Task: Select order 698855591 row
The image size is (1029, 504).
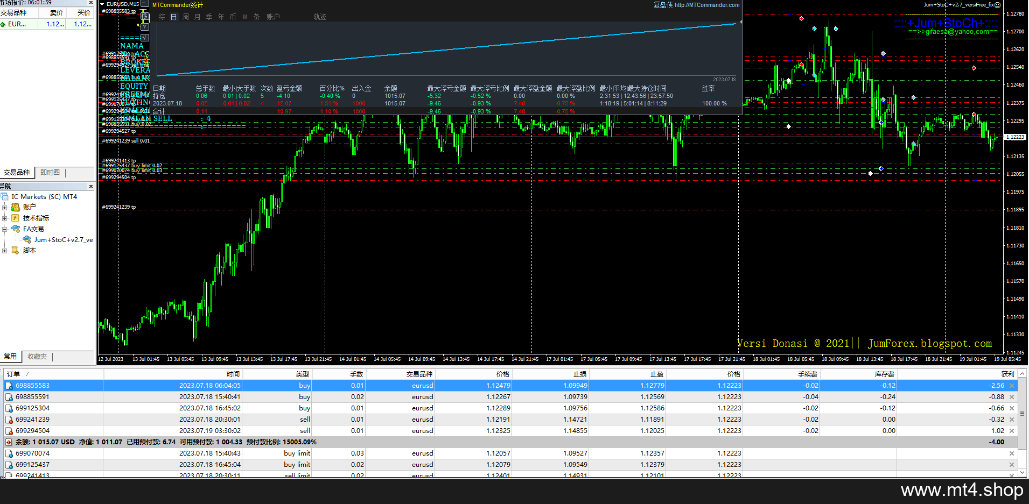Action: point(511,397)
